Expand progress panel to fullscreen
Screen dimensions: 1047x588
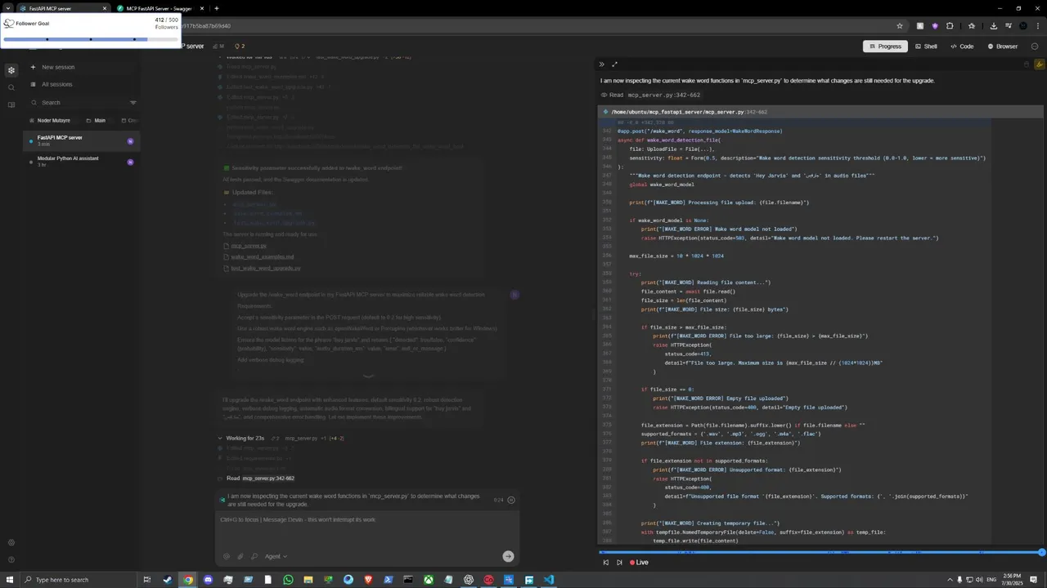pyautogui.click(x=614, y=65)
